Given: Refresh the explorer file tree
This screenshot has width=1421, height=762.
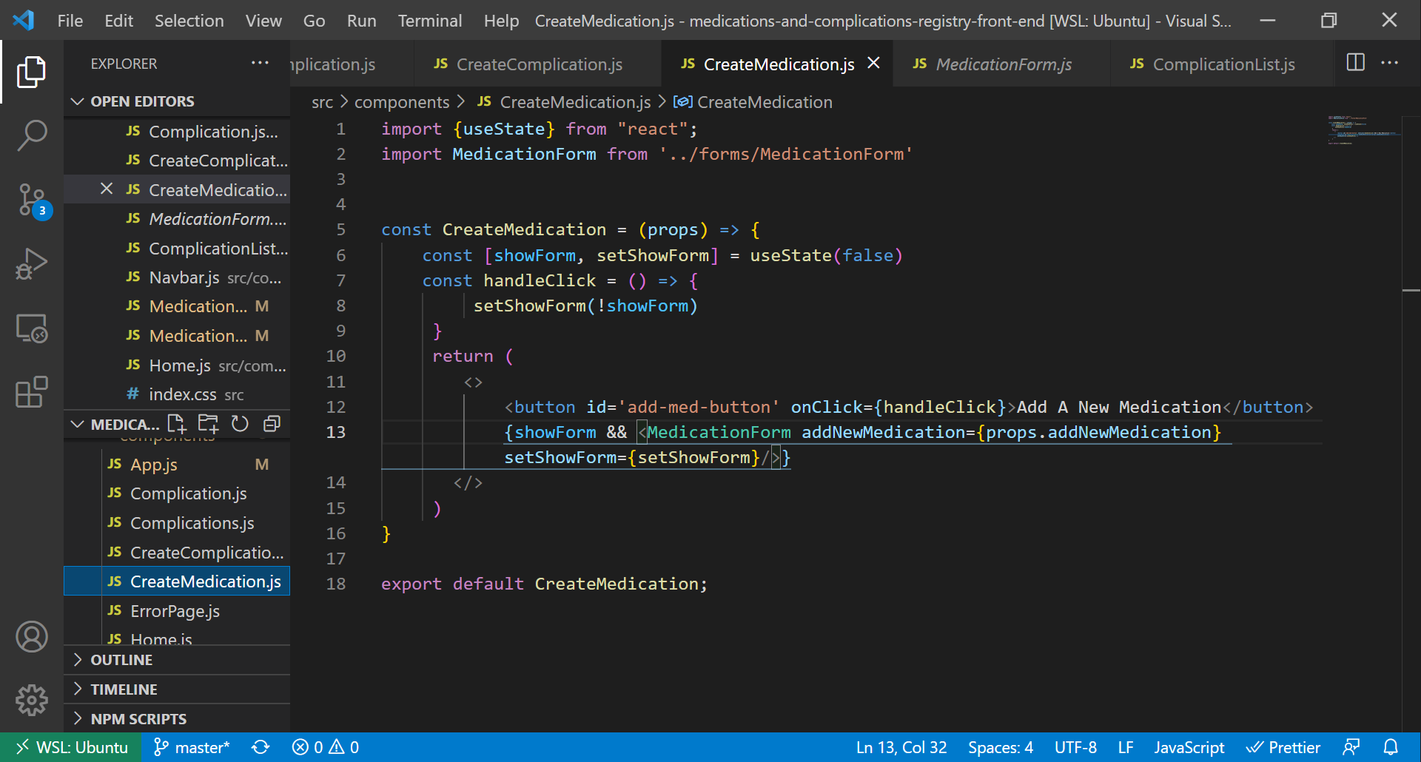Looking at the screenshot, I should (240, 424).
